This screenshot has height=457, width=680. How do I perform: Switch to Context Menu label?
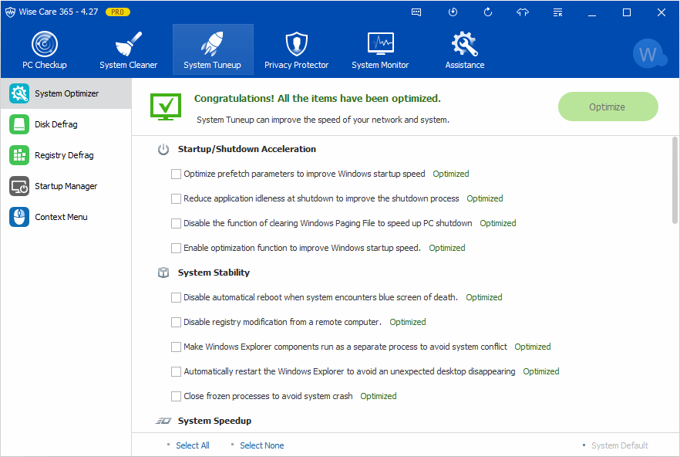(61, 217)
